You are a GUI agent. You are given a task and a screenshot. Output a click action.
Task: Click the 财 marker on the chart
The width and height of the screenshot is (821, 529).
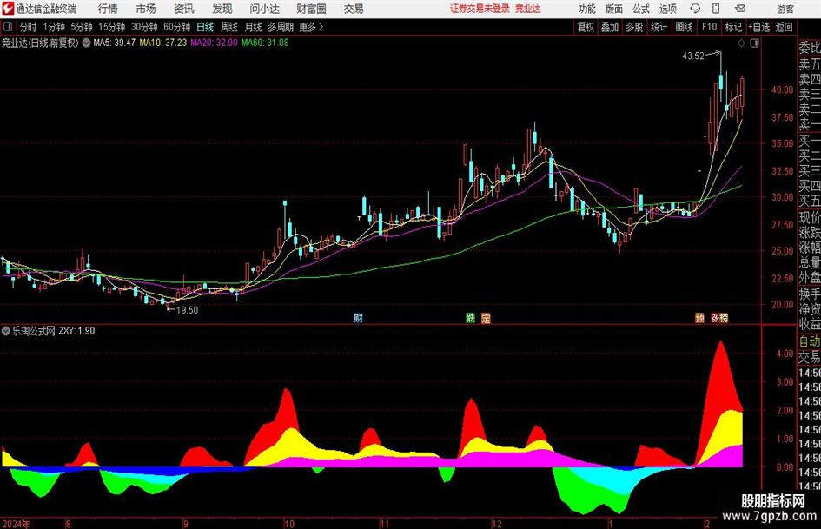pyautogui.click(x=358, y=317)
